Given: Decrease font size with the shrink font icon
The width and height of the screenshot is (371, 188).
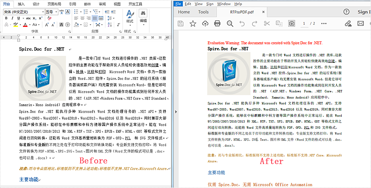Looking at the screenshot, I should point(53,25).
